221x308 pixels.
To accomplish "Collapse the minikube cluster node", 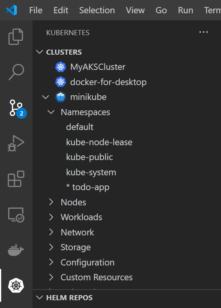I will [46, 97].
